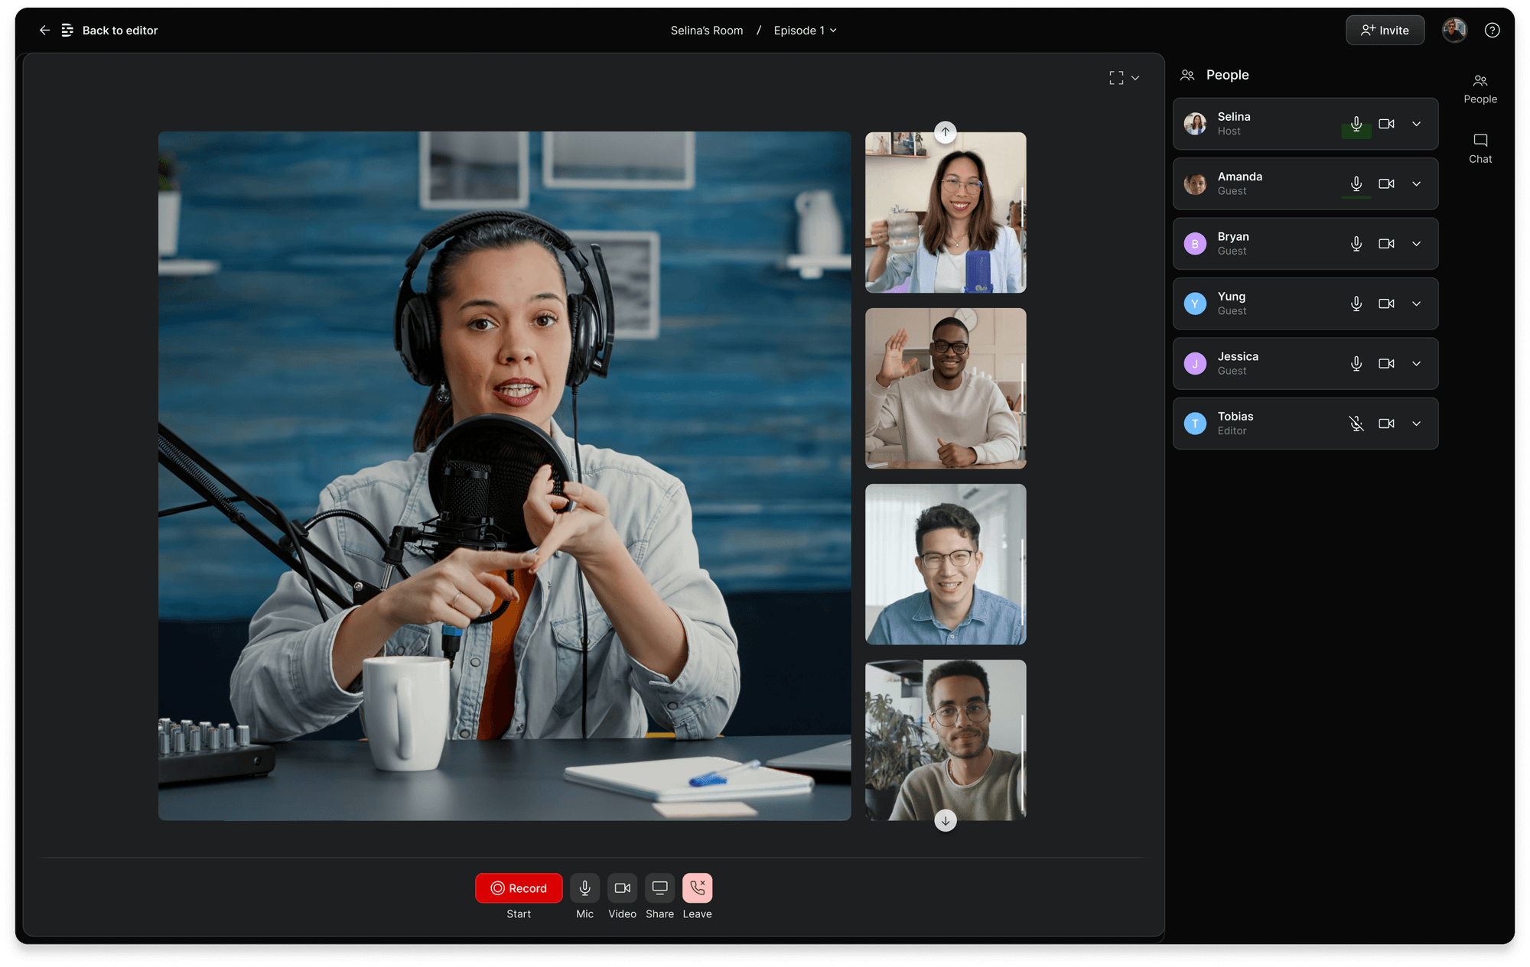Image resolution: width=1530 pixels, height=967 pixels.
Task: Mute Amanda's microphone
Action: pos(1356,183)
